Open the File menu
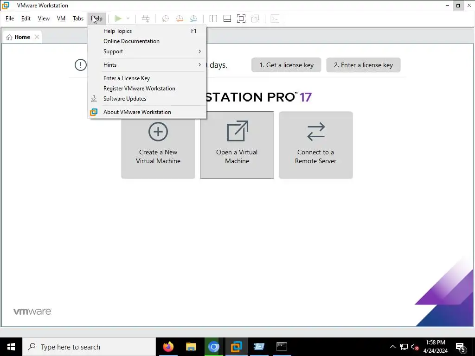 coord(10,19)
